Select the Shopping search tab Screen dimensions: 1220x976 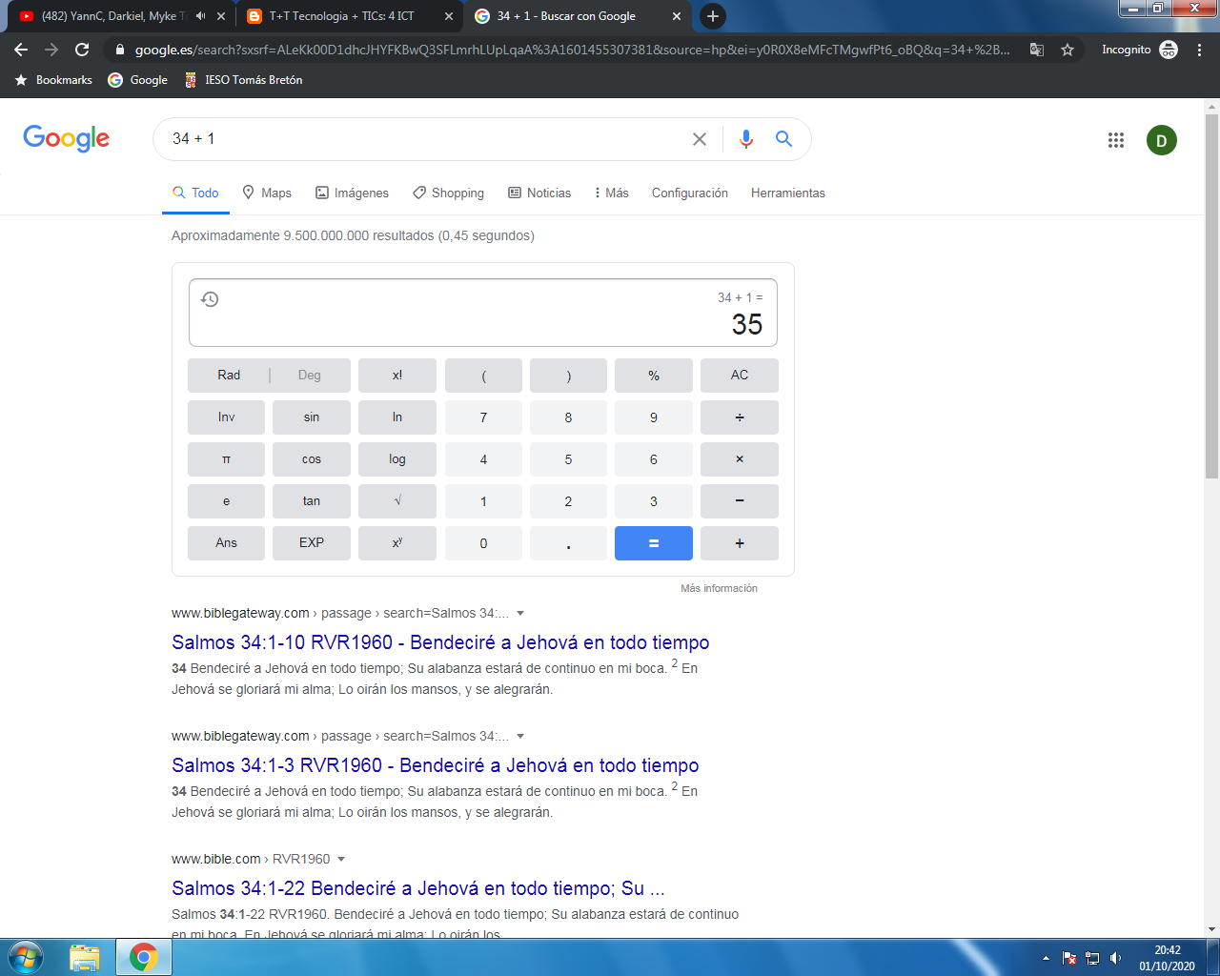coord(448,193)
